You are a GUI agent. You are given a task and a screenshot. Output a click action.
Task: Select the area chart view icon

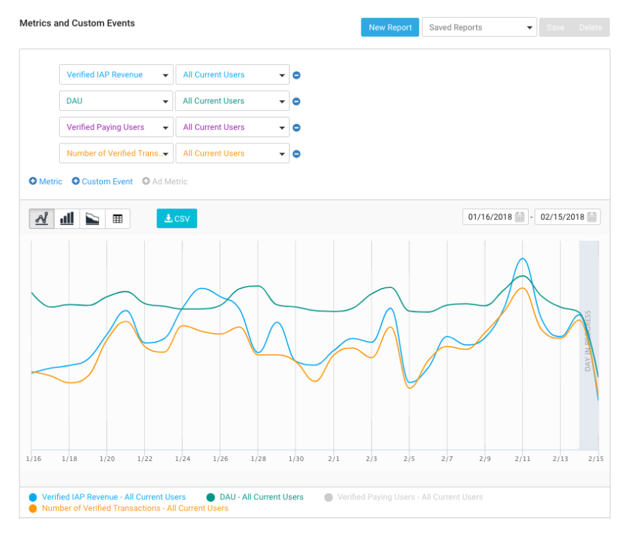point(92,218)
